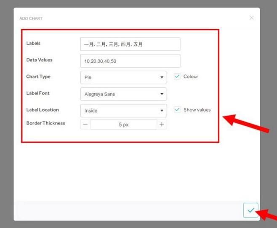Click the 'Labels' field caption
Viewport: 277px width, 228px height.
pyautogui.click(x=34, y=43)
